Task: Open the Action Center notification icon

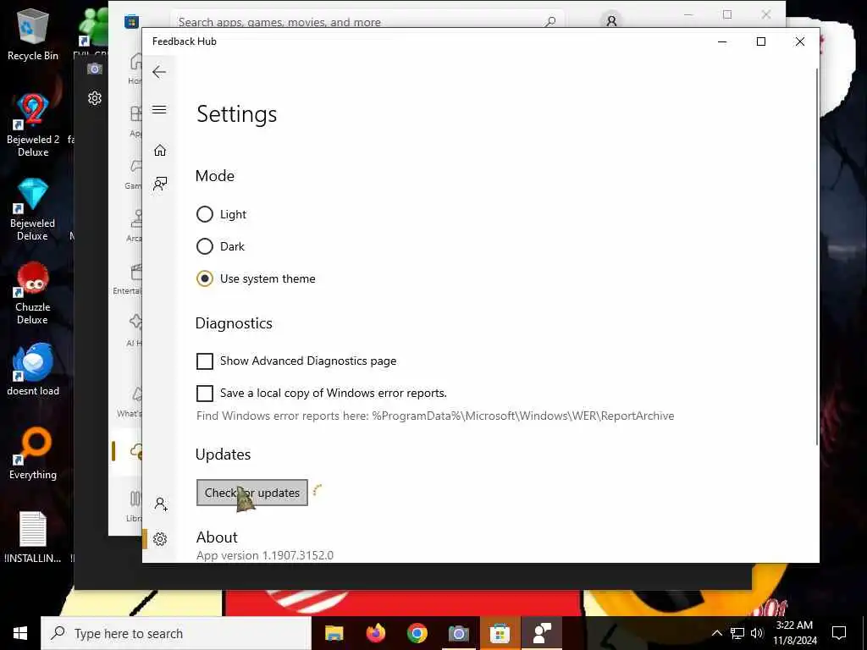Action: pos(839,633)
